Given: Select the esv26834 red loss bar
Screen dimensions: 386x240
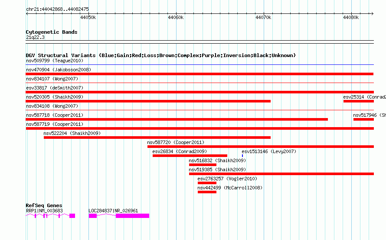Looking at the screenshot, I should [190, 156].
